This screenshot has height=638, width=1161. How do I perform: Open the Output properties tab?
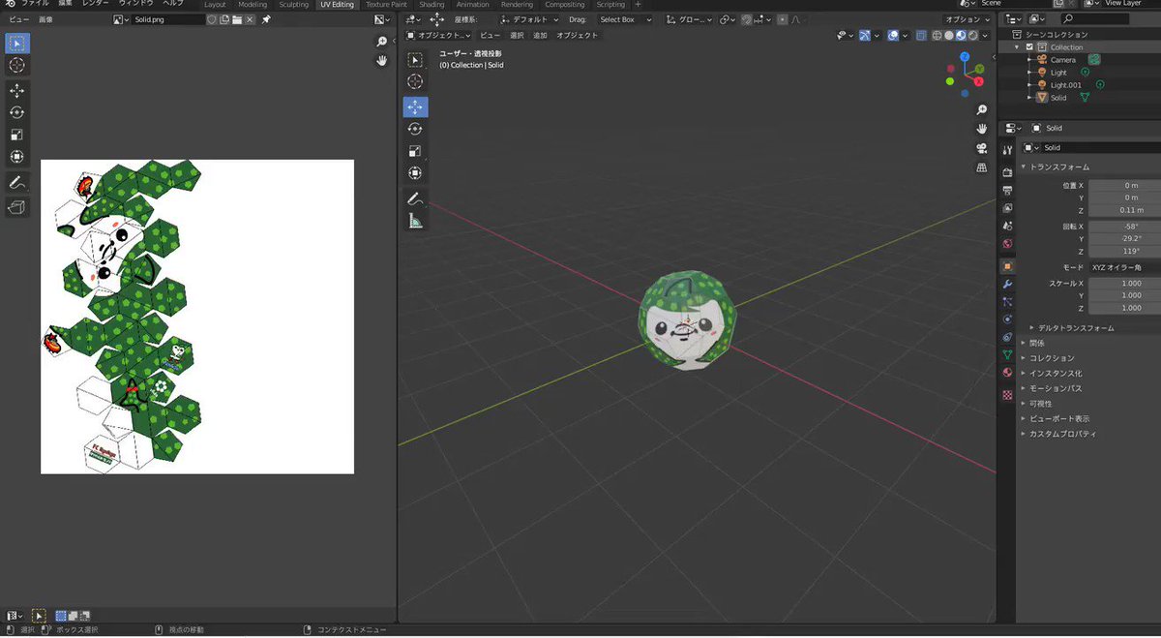[x=1007, y=190]
